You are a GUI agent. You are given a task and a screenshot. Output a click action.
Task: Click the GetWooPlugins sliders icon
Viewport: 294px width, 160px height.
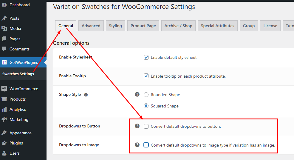tap(4, 62)
